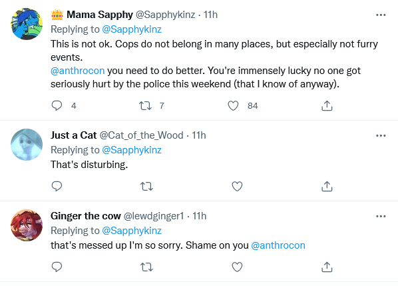Like Ginger the cow's tweet
Viewport: 398px width, 286px height.
pyautogui.click(x=237, y=267)
